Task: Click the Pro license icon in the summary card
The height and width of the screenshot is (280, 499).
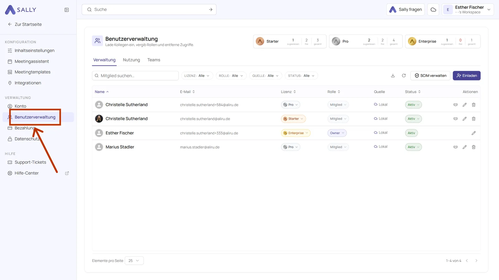Action: pos(336,41)
